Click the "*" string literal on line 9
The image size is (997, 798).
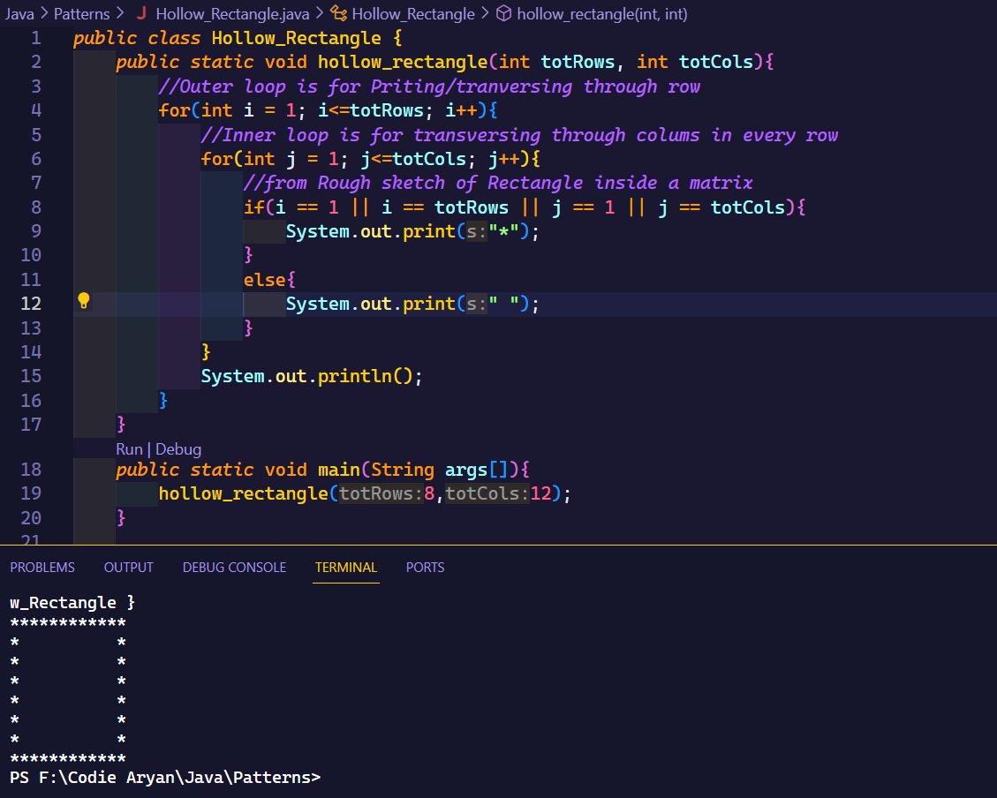point(503,231)
